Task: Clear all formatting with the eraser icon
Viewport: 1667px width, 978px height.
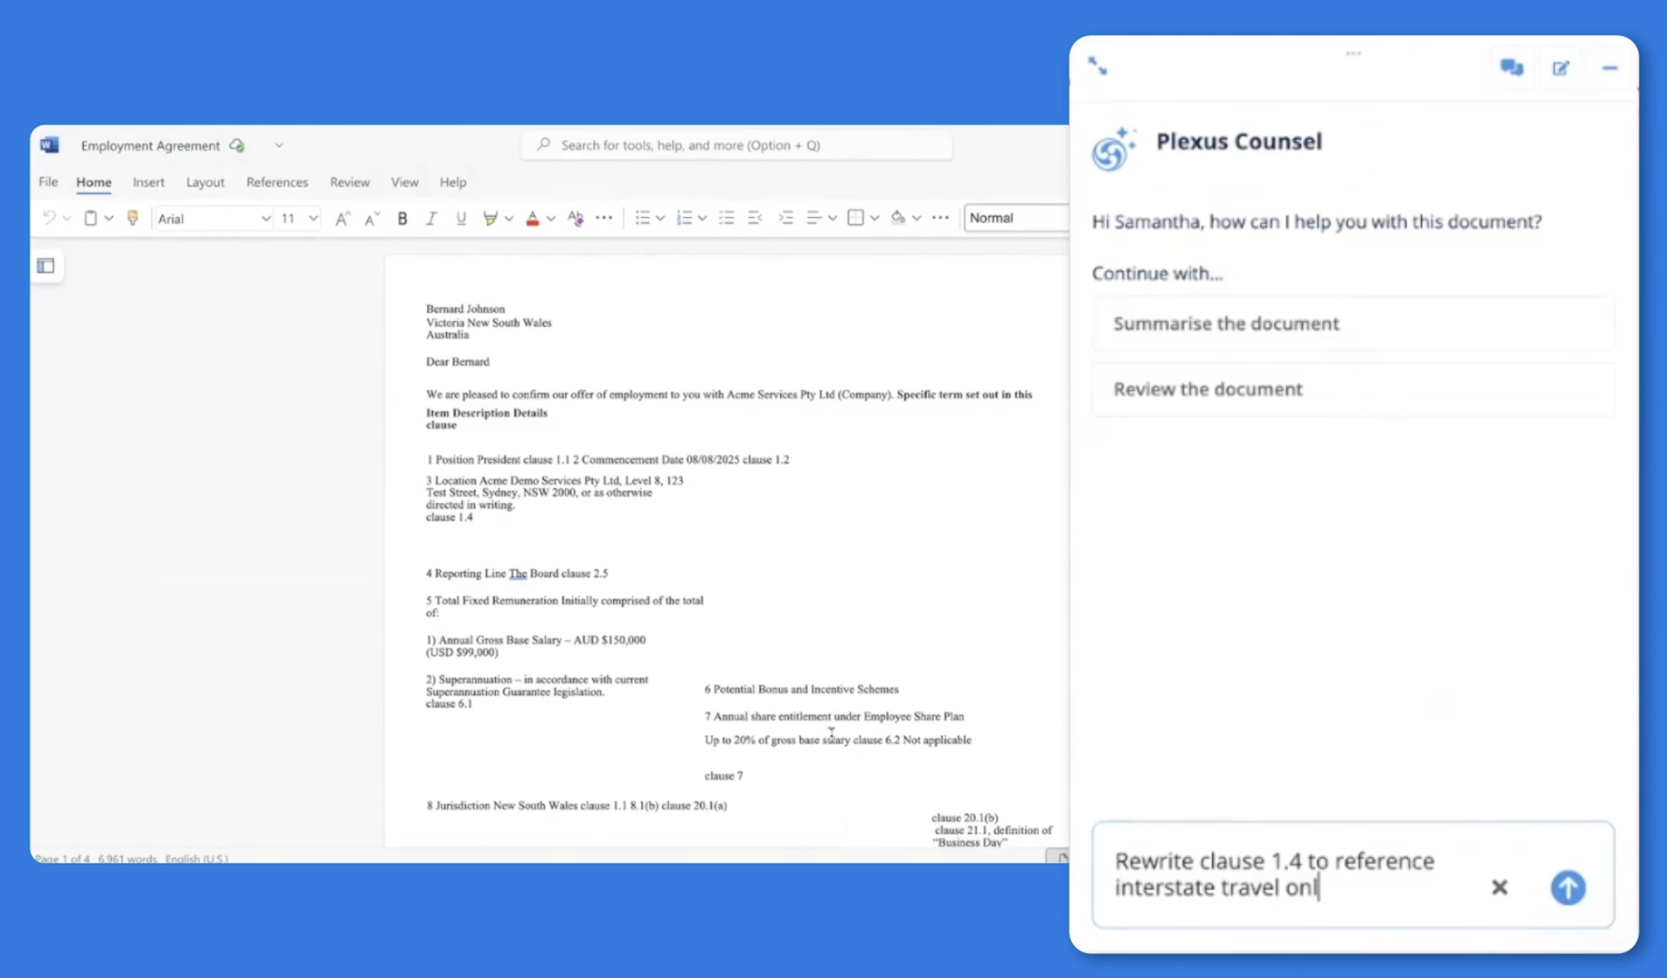Action: coord(575,218)
